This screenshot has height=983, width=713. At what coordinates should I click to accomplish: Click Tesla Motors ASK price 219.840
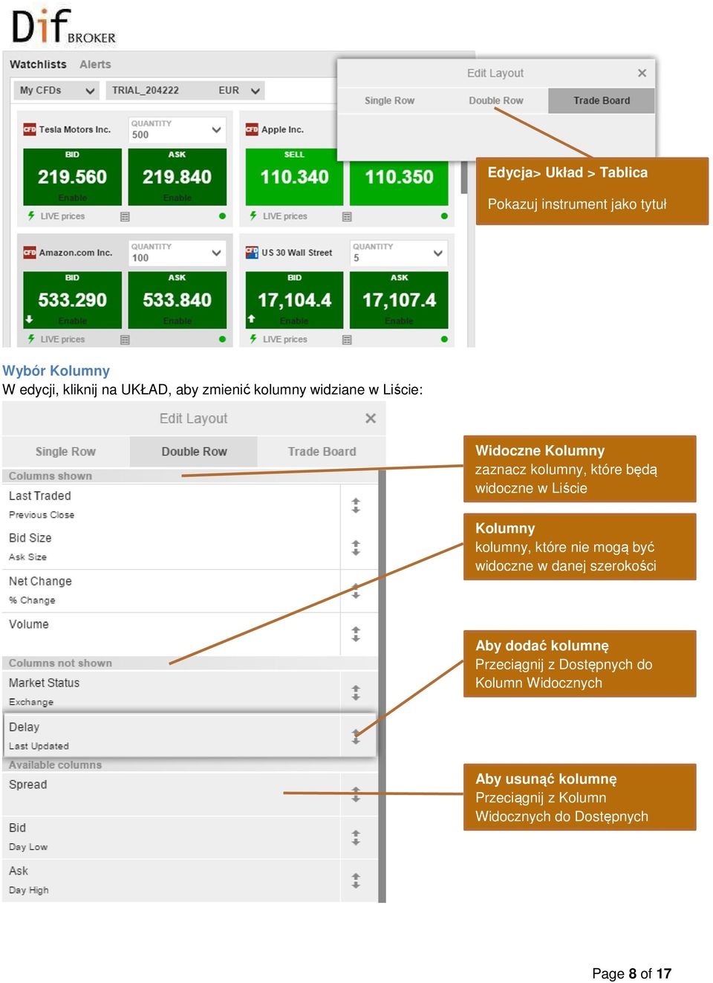point(177,177)
